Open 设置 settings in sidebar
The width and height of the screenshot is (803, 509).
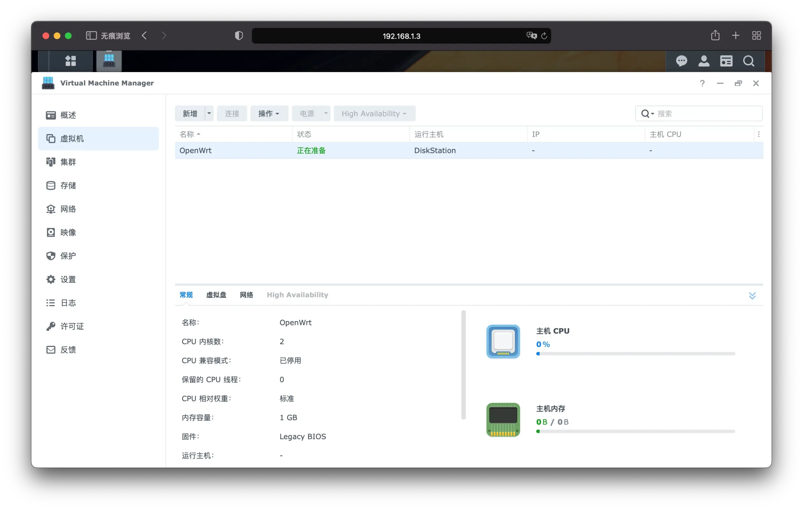coord(98,280)
